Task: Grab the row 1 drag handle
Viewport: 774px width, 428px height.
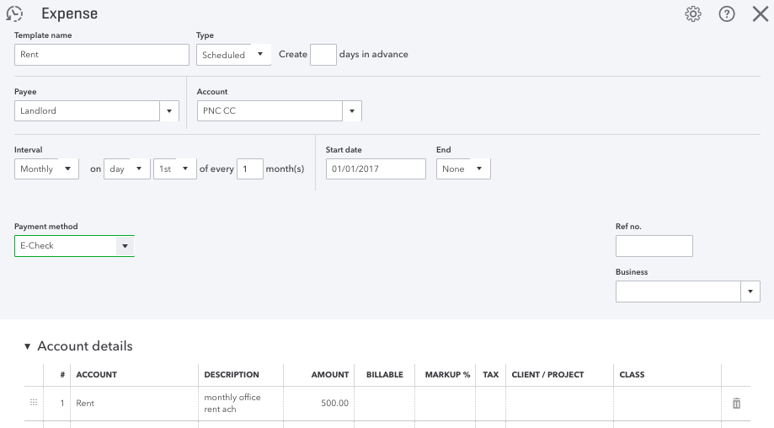Action: click(34, 404)
